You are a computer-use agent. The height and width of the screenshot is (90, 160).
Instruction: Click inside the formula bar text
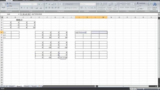point(37,14)
